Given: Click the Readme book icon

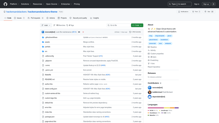Looking at the screenshot, I should 149,47.
